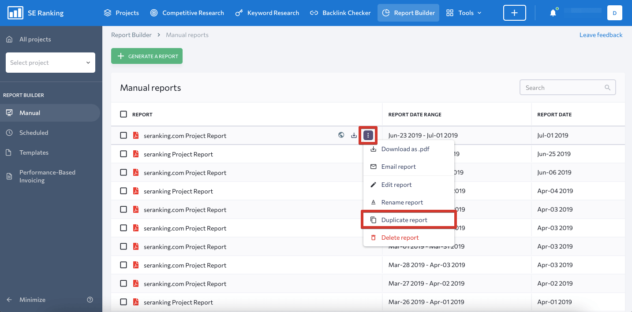Choose Edit report menu item
The image size is (632, 312).
pos(408,185)
